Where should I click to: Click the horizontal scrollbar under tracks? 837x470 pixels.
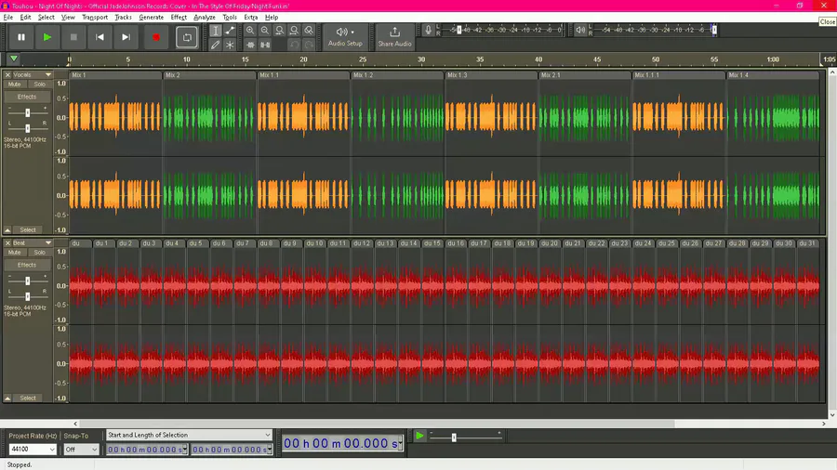pyautogui.click(x=377, y=424)
